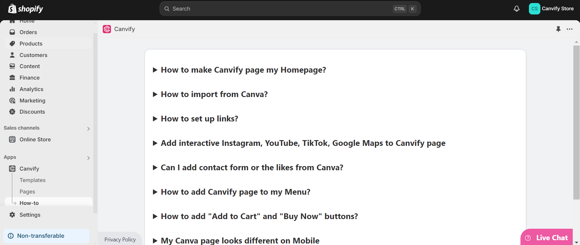The height and width of the screenshot is (245, 580).
Task: Click the Non-transferable info icon
Action: (11, 236)
